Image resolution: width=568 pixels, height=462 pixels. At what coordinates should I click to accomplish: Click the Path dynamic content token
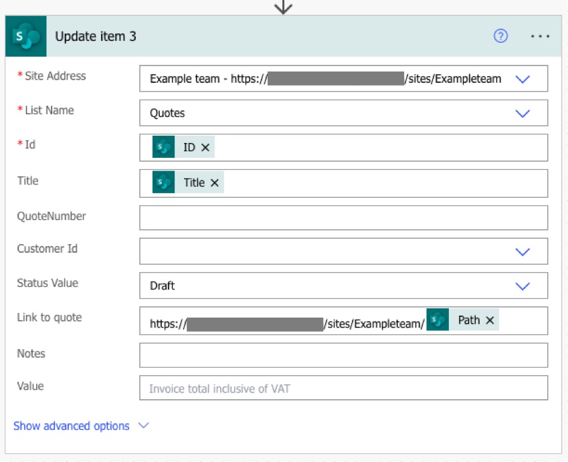468,321
